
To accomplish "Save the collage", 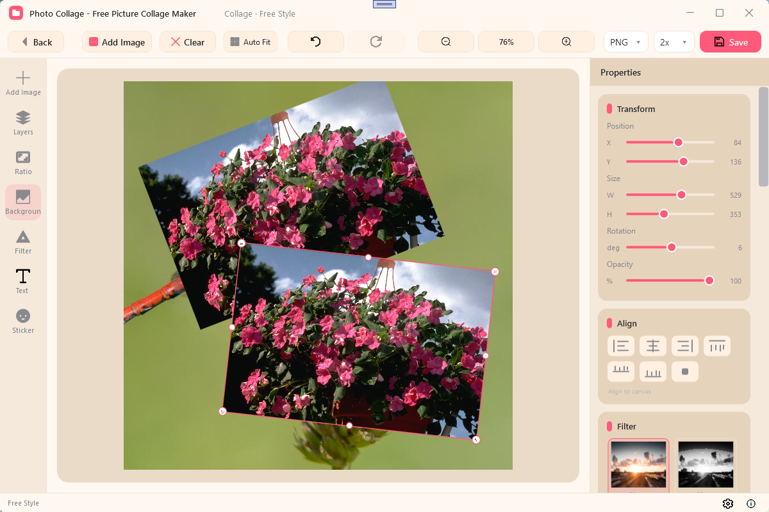I will pyautogui.click(x=731, y=42).
